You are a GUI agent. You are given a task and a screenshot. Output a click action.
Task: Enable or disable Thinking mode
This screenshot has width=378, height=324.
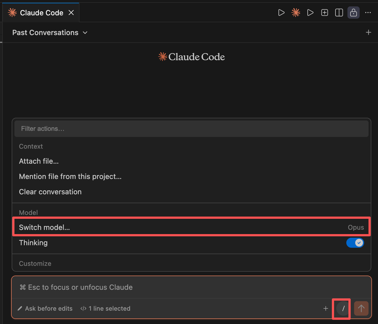tap(355, 243)
